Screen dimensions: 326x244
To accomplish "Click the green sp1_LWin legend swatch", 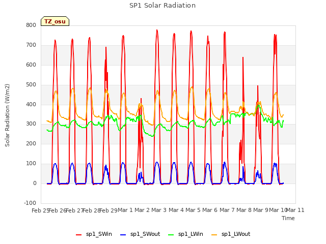I will coord(171,235).
